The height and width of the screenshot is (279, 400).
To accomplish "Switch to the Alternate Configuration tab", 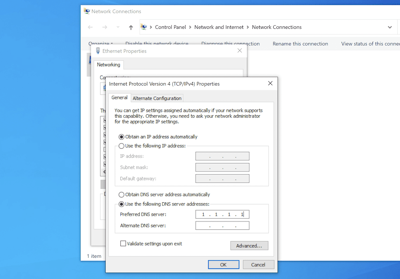I will pyautogui.click(x=157, y=98).
